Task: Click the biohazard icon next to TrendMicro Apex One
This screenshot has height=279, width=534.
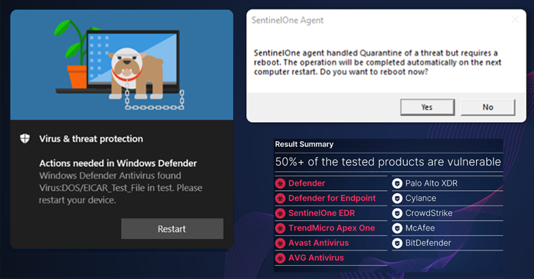Action: point(280,228)
